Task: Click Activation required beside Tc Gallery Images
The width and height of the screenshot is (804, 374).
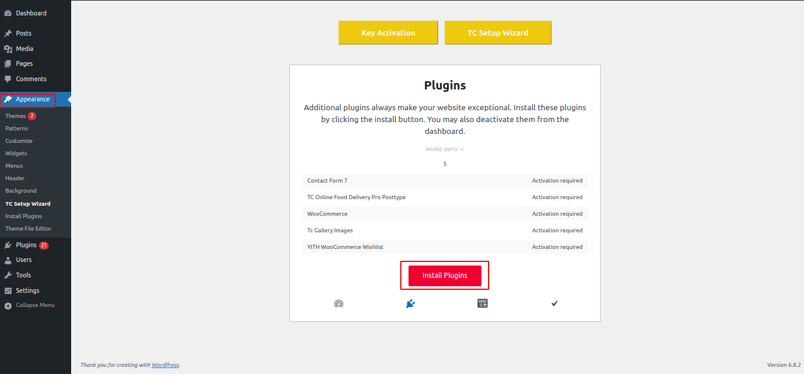Action: click(557, 231)
